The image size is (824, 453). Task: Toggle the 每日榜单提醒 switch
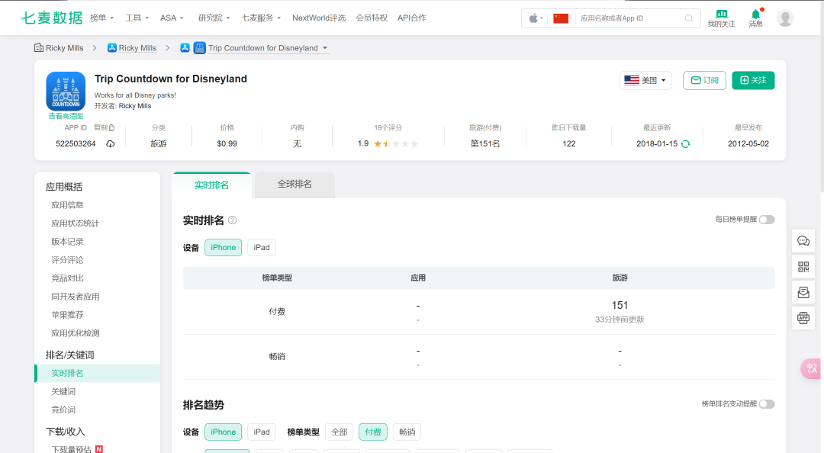[767, 220]
